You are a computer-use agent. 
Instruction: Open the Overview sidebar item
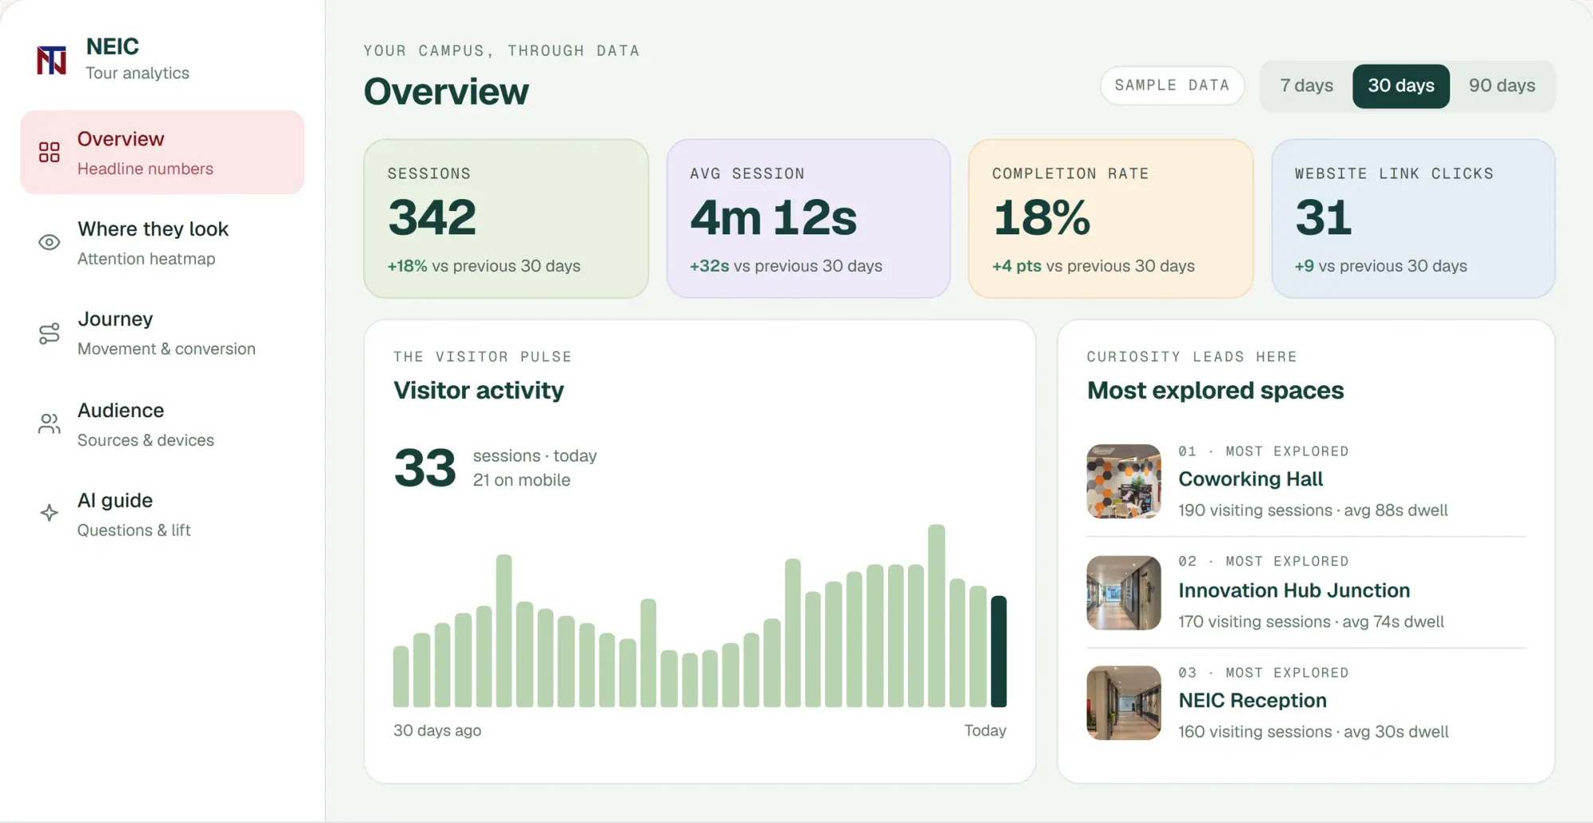162,152
